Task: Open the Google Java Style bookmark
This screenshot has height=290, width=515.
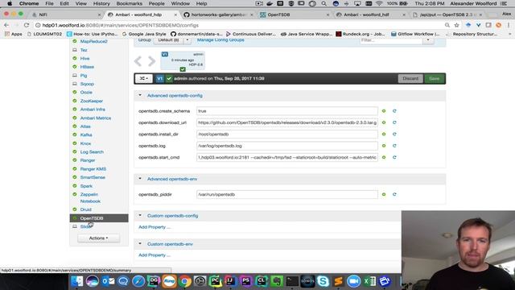Action: pos(144,34)
